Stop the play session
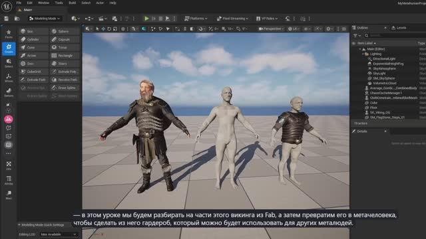426x239 pixels. coord(160,19)
